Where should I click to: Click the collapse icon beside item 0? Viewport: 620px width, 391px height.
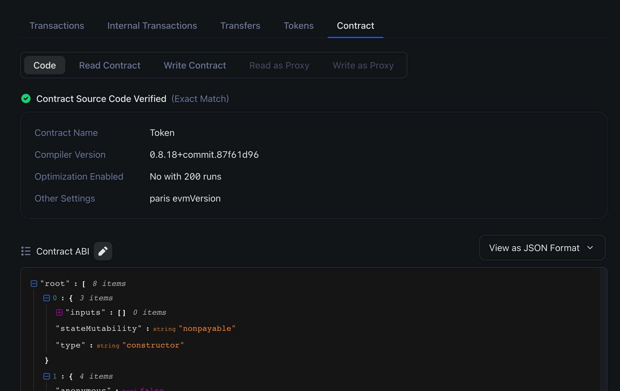click(x=46, y=298)
